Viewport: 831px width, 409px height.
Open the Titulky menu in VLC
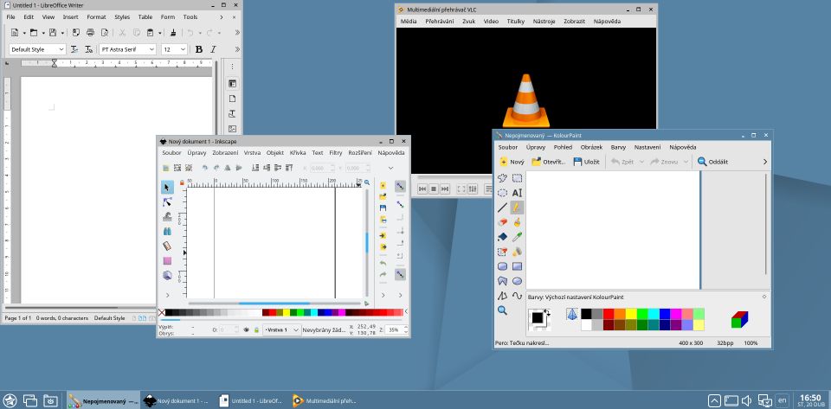[516, 21]
